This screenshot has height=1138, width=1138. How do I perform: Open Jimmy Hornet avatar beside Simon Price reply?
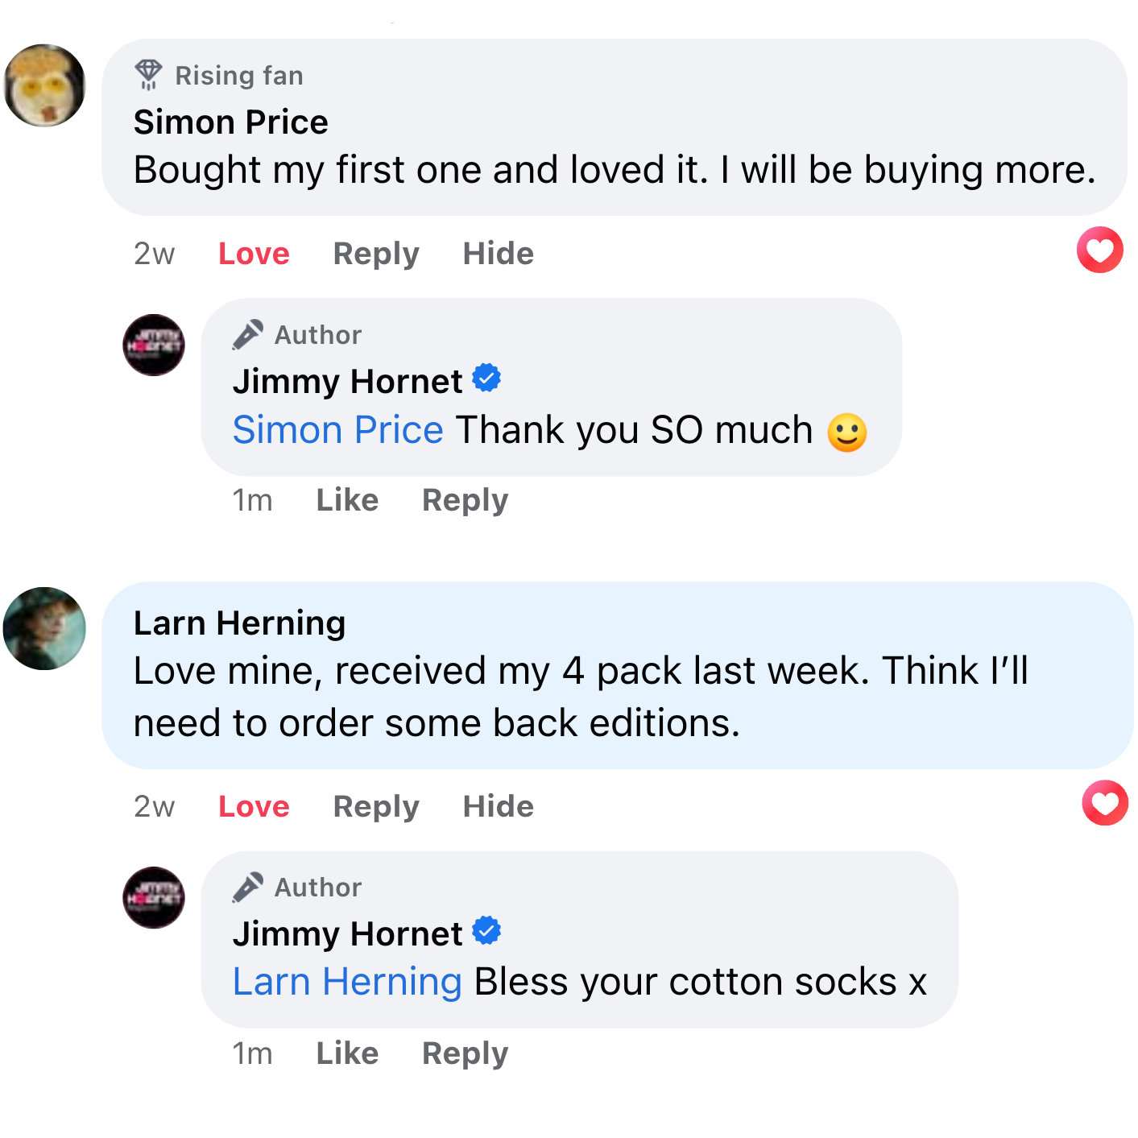154,345
